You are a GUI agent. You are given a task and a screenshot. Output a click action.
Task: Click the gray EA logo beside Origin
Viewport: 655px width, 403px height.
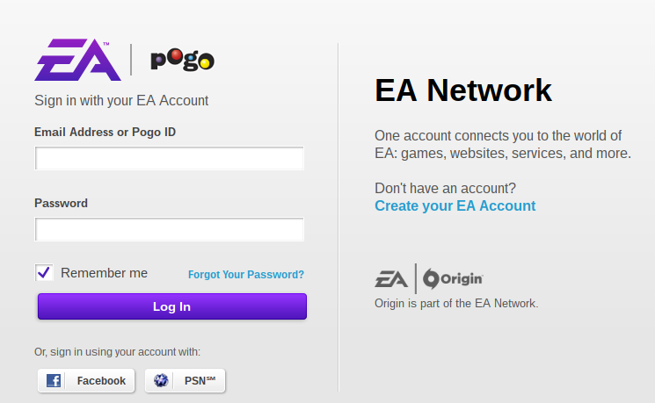[x=391, y=279]
